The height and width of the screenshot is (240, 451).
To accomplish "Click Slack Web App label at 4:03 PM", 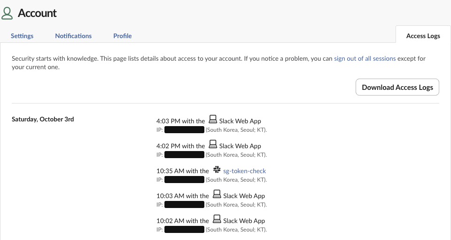I will (x=240, y=121).
